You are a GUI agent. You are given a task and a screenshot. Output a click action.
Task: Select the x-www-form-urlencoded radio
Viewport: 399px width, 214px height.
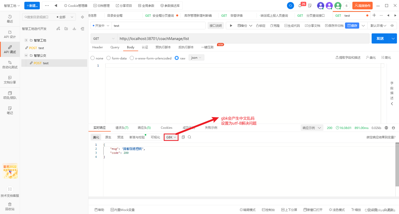click(x=132, y=58)
